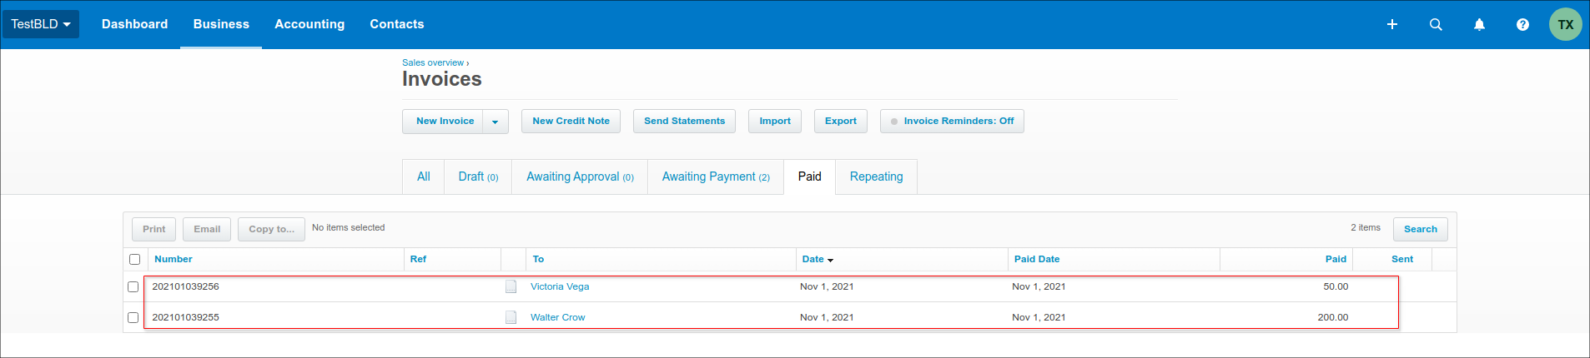Open the Victoria Vega contact link
Image resolution: width=1590 pixels, height=358 pixels.
(559, 286)
